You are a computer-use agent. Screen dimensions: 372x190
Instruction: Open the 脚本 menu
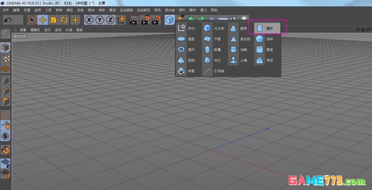click(193, 10)
